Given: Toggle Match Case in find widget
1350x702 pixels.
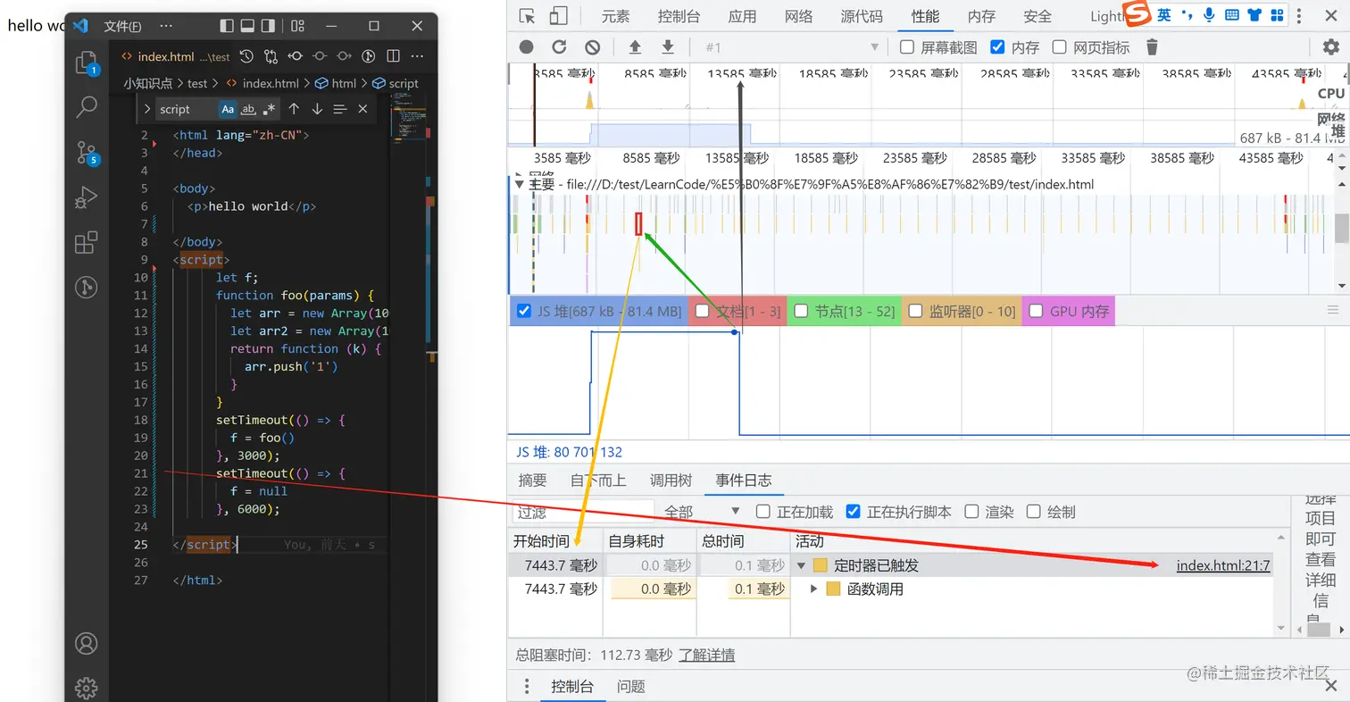Looking at the screenshot, I should (228, 109).
